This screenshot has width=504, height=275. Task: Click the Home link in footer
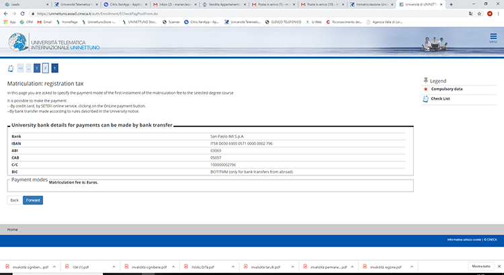pos(12,229)
